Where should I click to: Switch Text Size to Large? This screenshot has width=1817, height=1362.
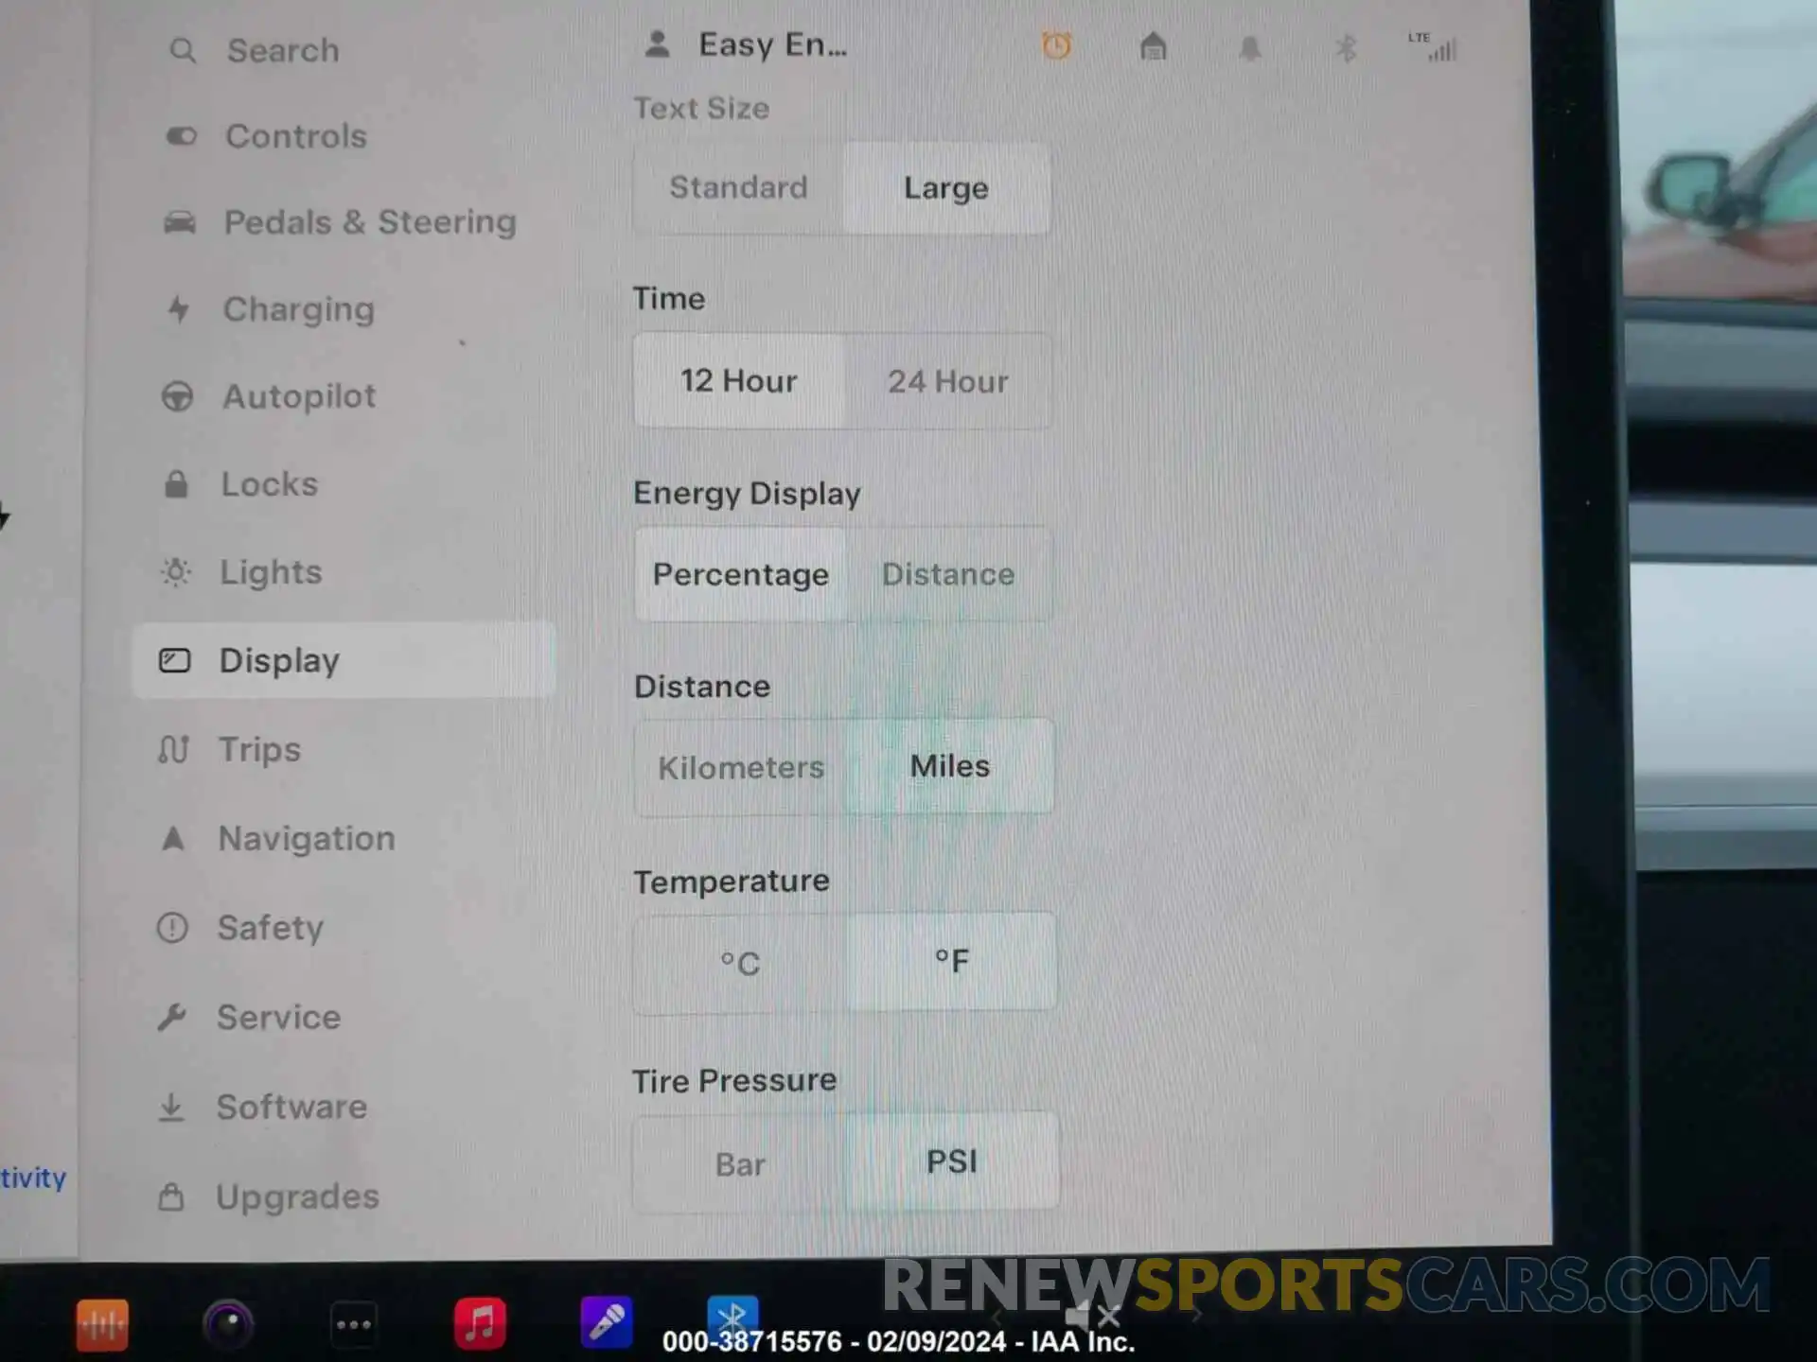943,186
